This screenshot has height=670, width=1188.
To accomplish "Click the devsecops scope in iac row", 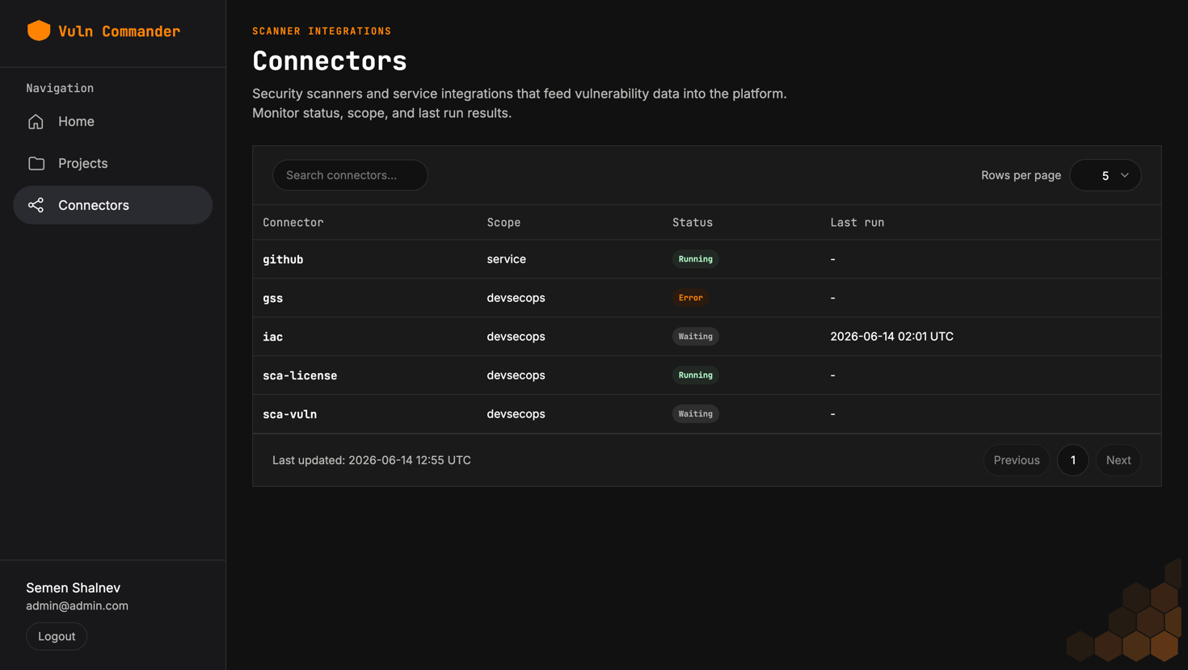I will point(516,337).
